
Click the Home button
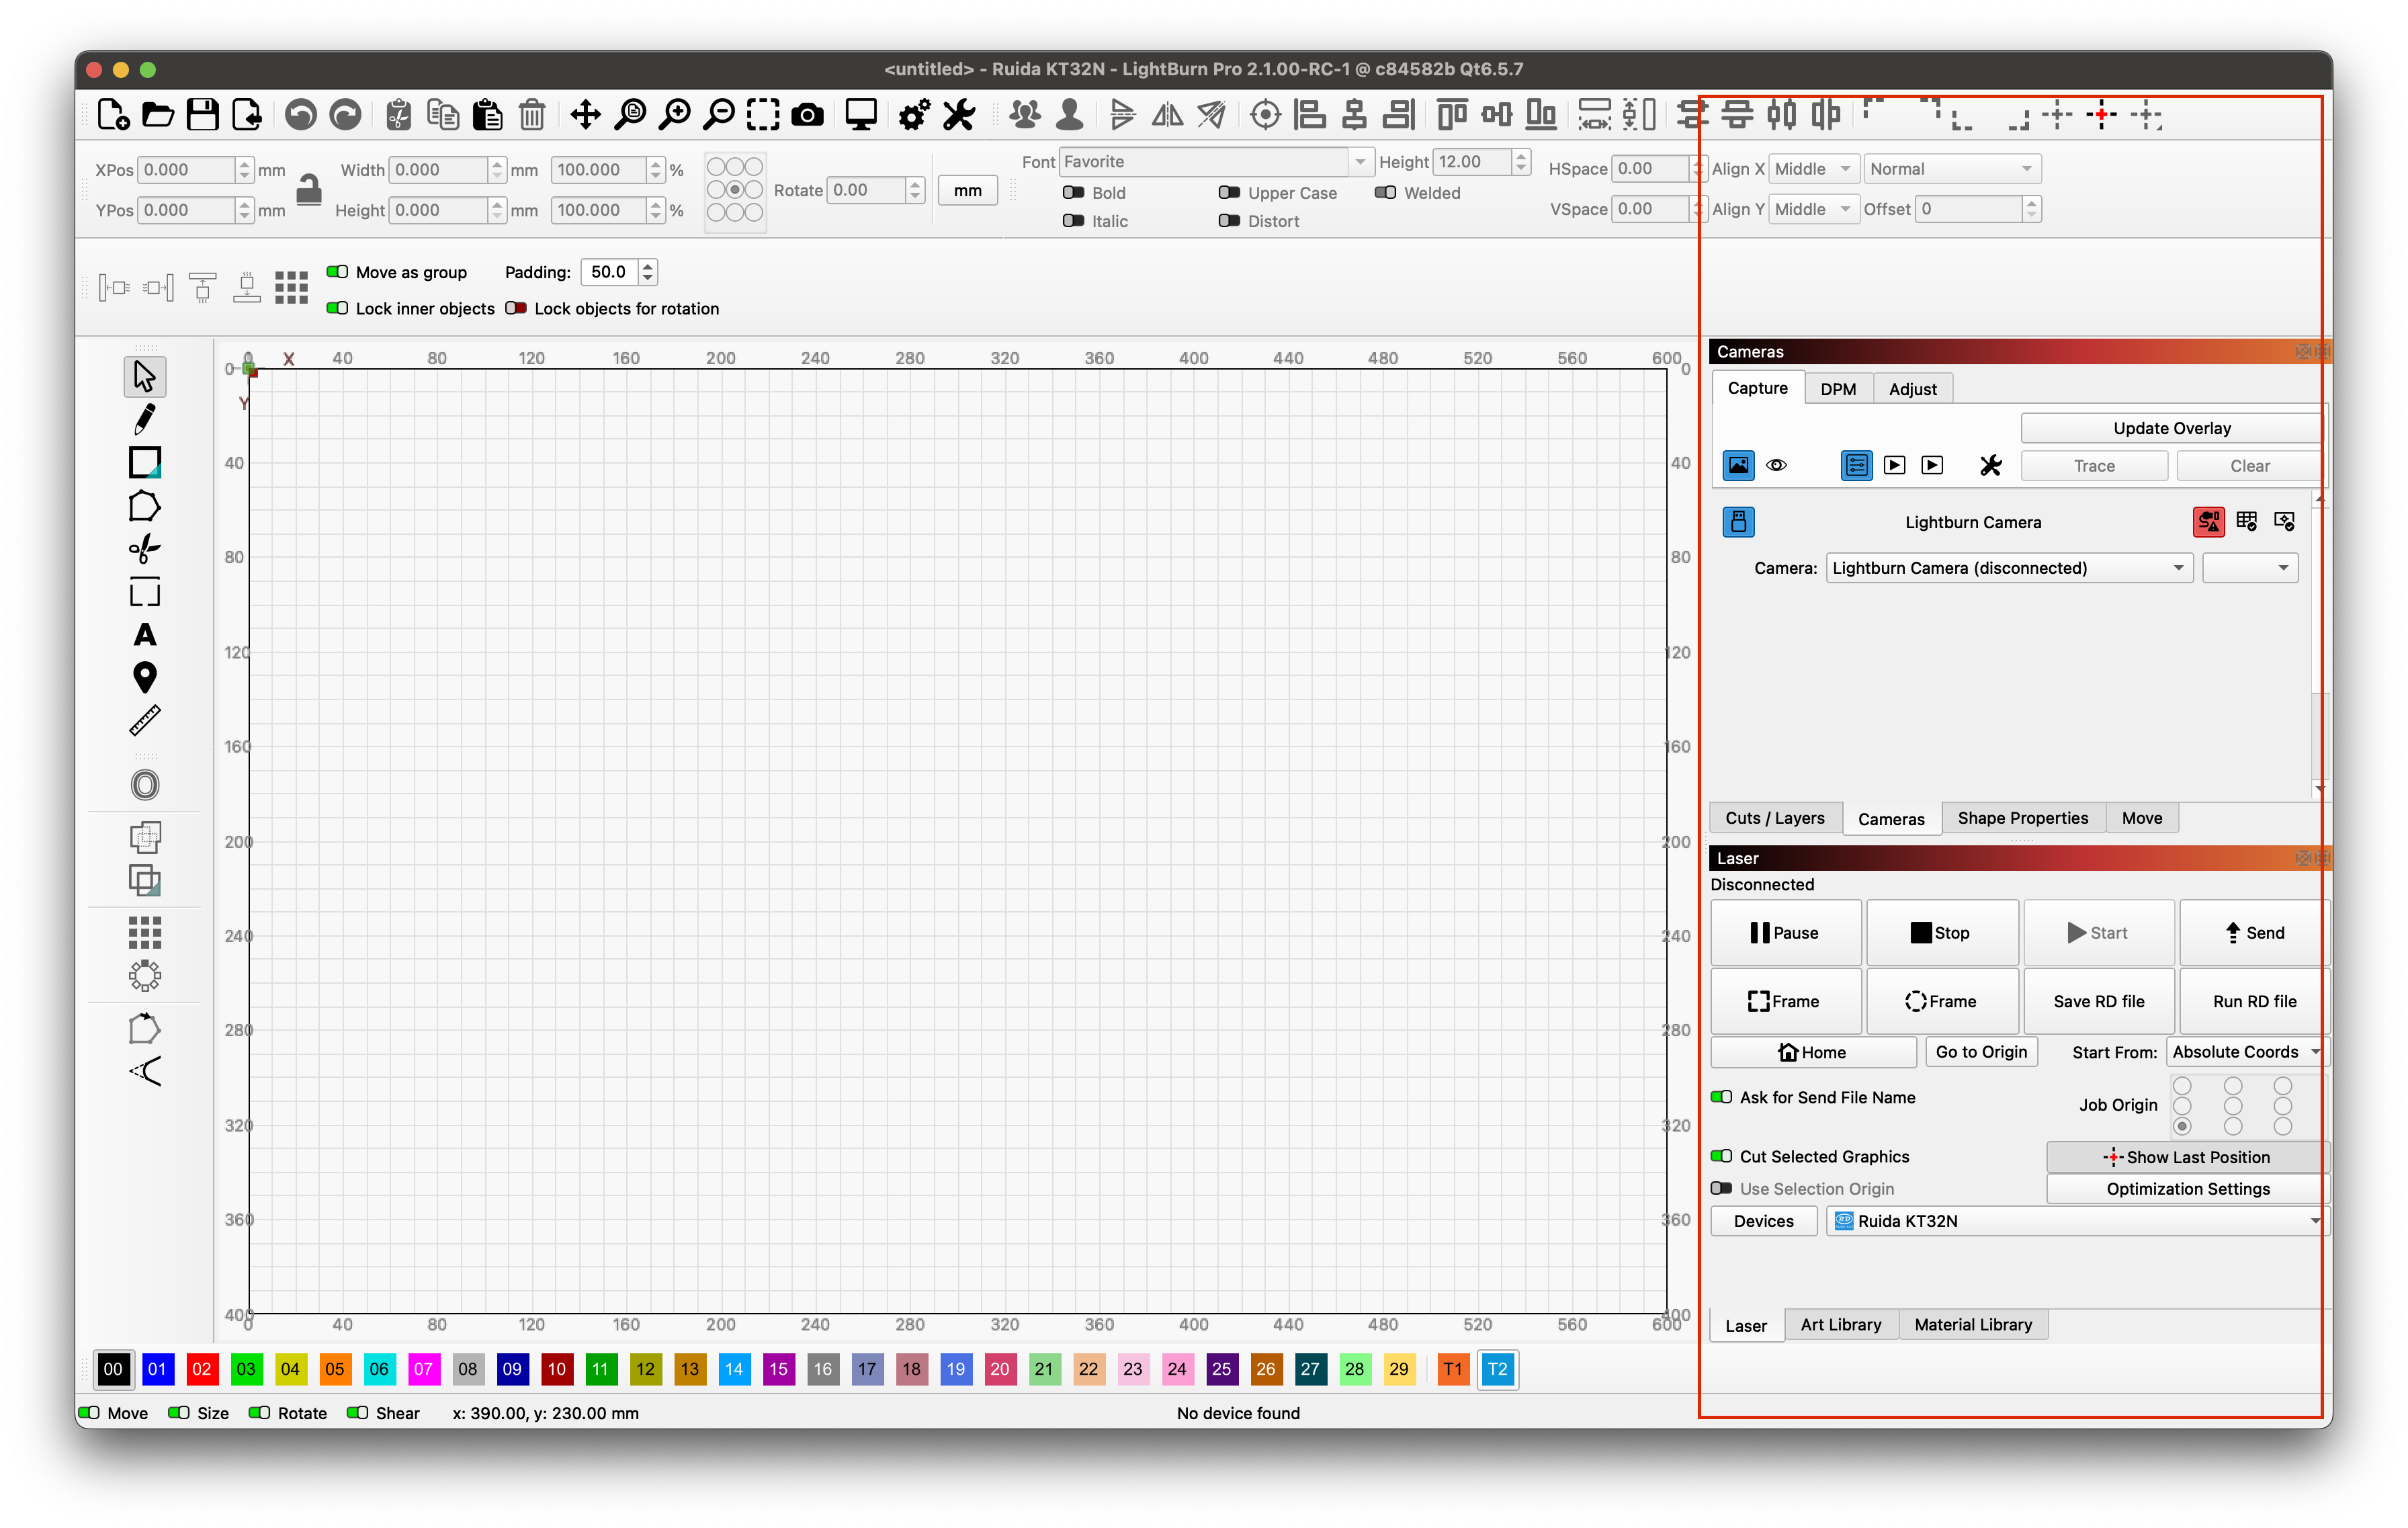[1812, 1053]
